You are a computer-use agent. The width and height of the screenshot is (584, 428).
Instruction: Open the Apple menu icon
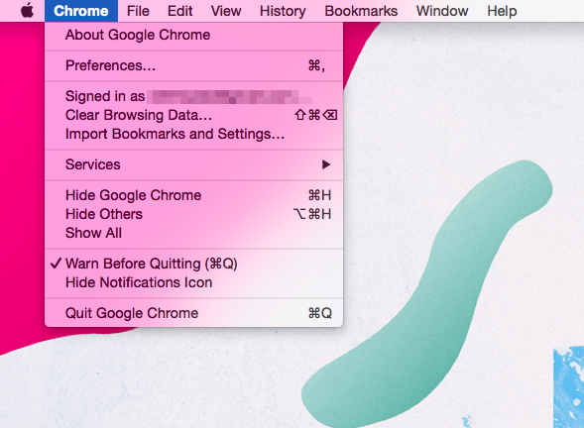point(27,11)
